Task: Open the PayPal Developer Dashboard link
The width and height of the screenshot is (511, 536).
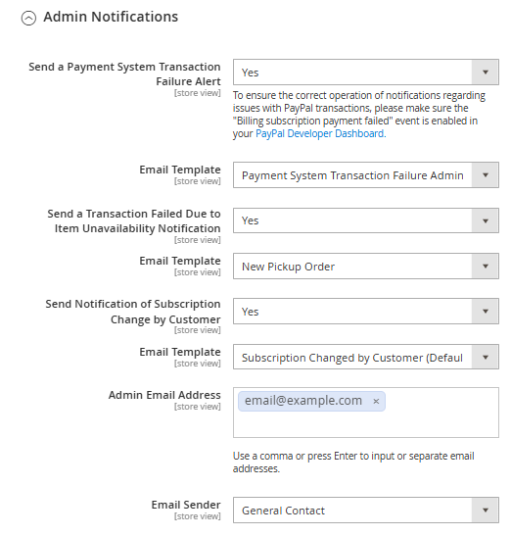Action: tap(320, 133)
